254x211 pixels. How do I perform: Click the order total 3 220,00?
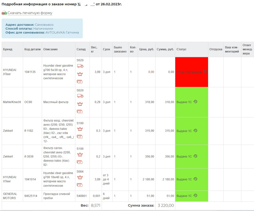[x=166, y=205]
